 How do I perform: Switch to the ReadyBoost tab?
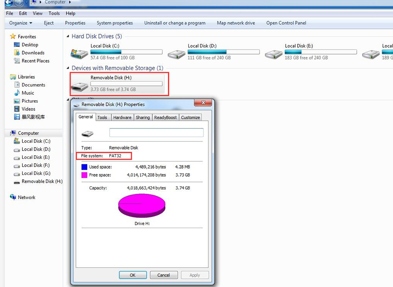165,117
